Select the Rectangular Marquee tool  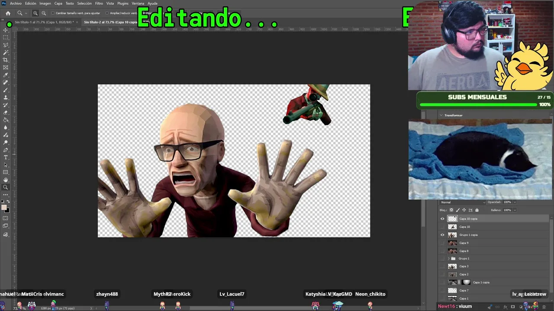(x=6, y=38)
